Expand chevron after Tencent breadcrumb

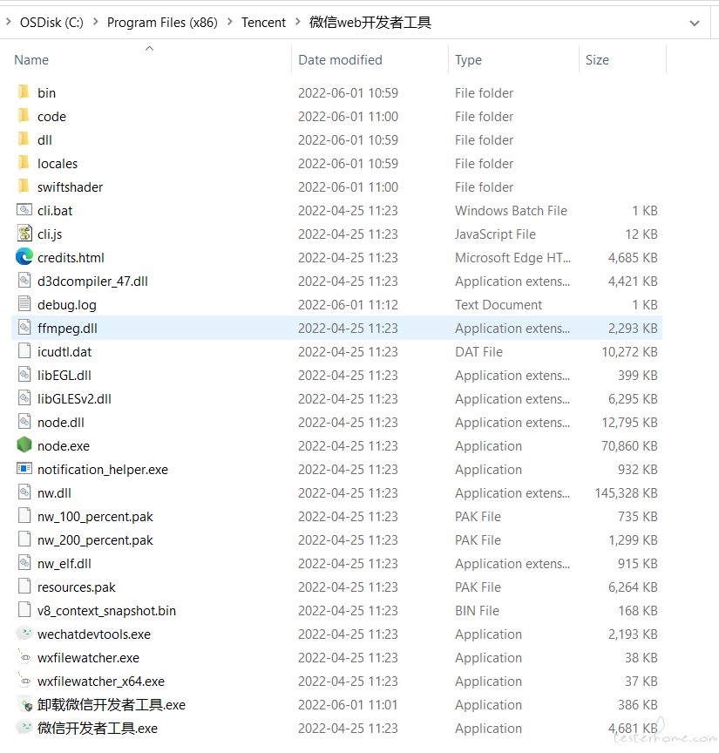pyautogui.click(x=298, y=22)
